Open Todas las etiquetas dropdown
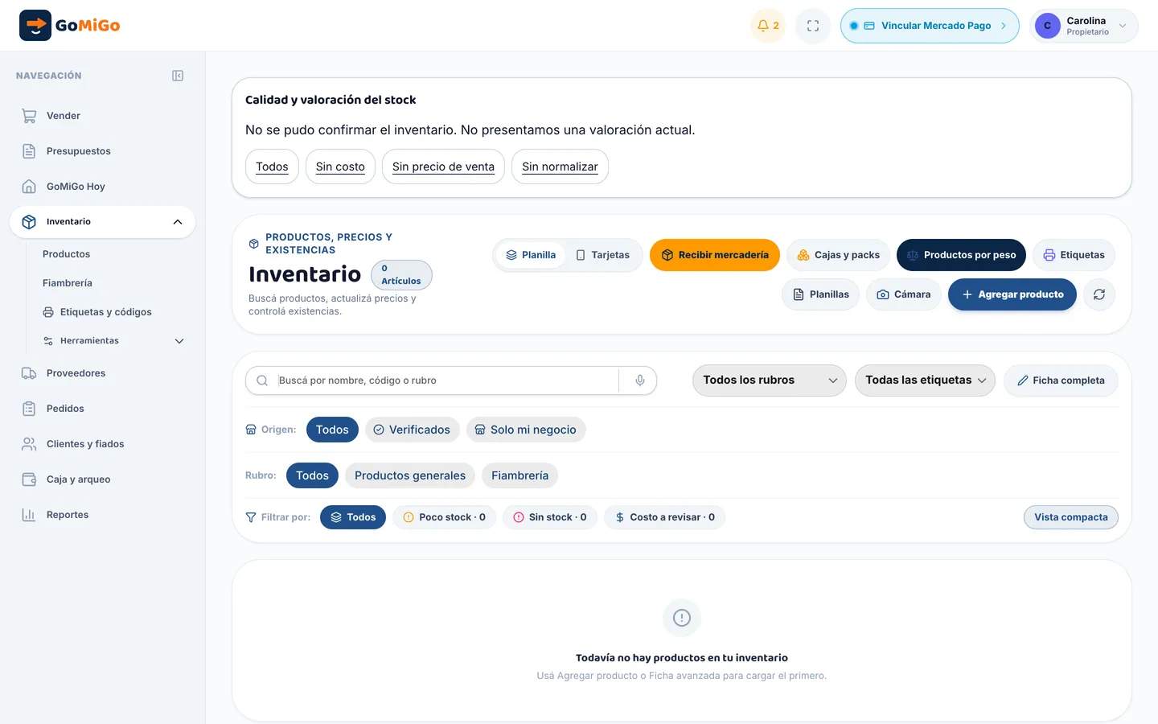 pyautogui.click(x=925, y=381)
